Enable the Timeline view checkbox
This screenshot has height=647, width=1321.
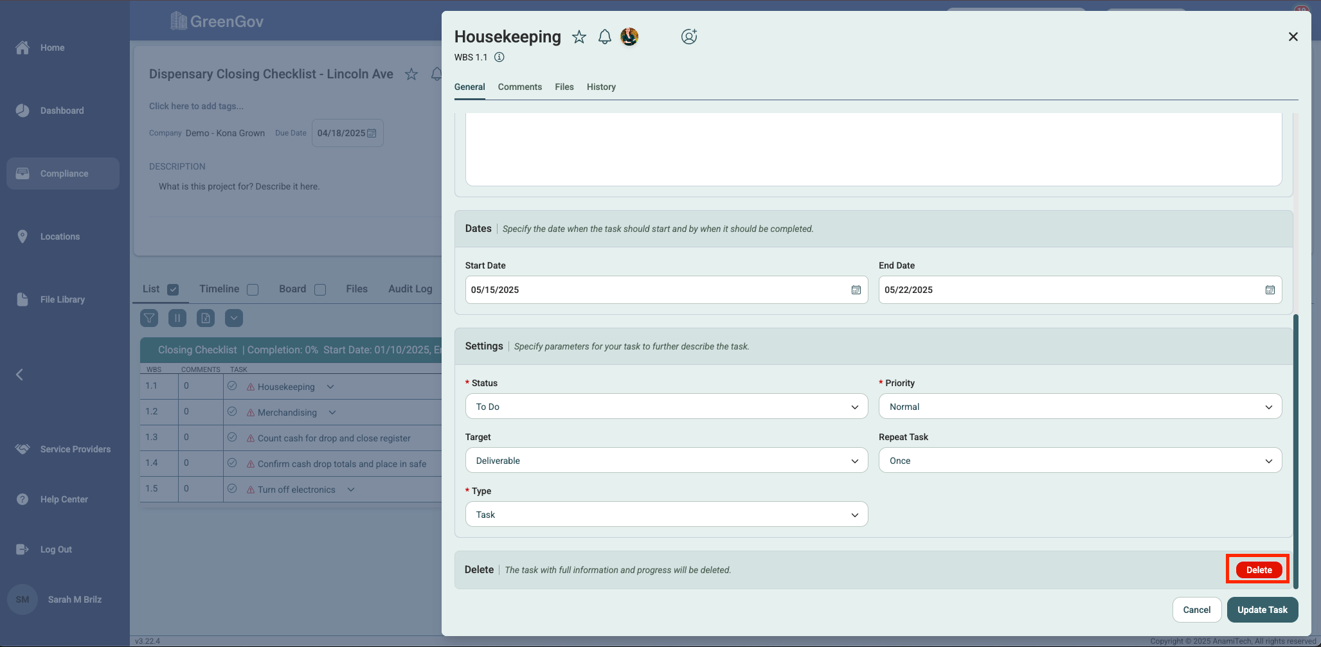(x=253, y=290)
